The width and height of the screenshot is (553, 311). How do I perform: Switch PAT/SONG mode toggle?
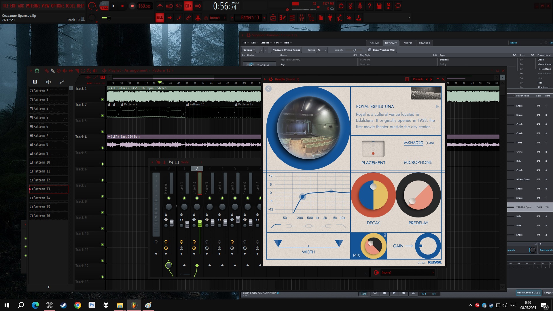coord(104,6)
